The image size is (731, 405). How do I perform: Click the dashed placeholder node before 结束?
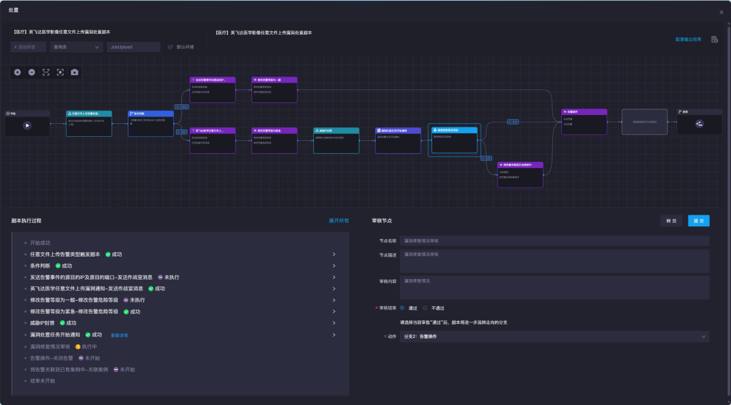tap(644, 122)
